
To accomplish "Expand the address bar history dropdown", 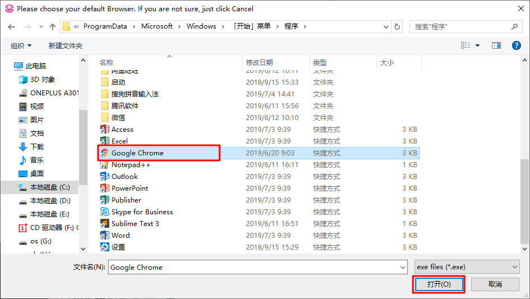I will [385, 27].
